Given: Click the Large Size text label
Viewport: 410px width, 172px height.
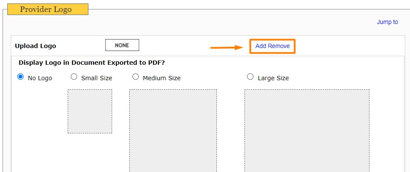Looking at the screenshot, I should pyautogui.click(x=273, y=78).
